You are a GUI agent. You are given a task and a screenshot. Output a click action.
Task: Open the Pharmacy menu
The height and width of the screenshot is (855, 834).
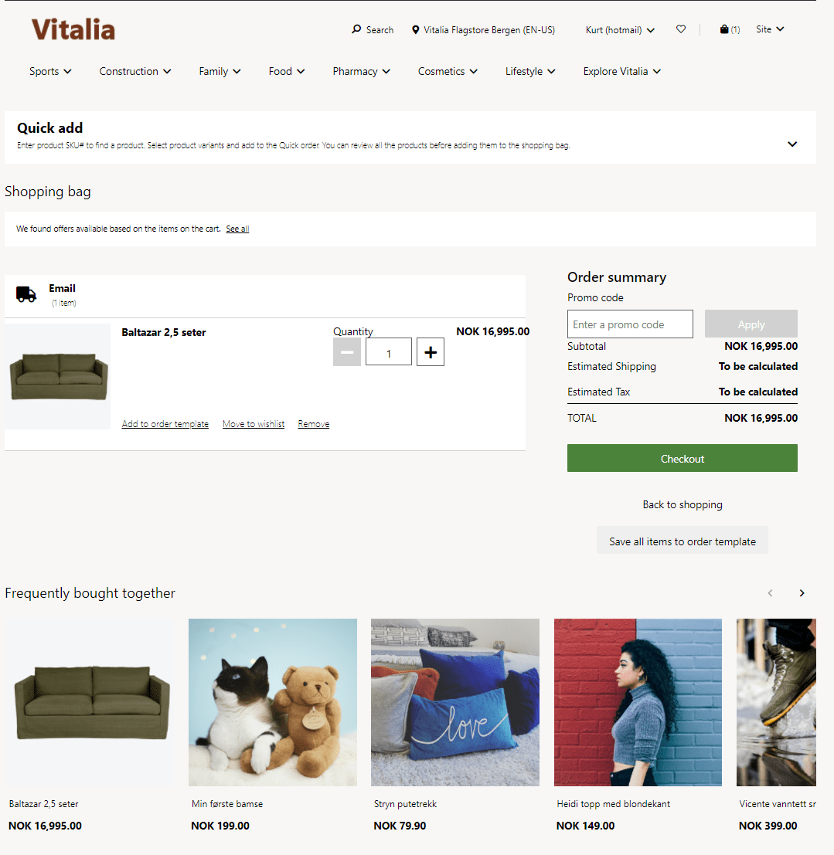[x=361, y=71]
